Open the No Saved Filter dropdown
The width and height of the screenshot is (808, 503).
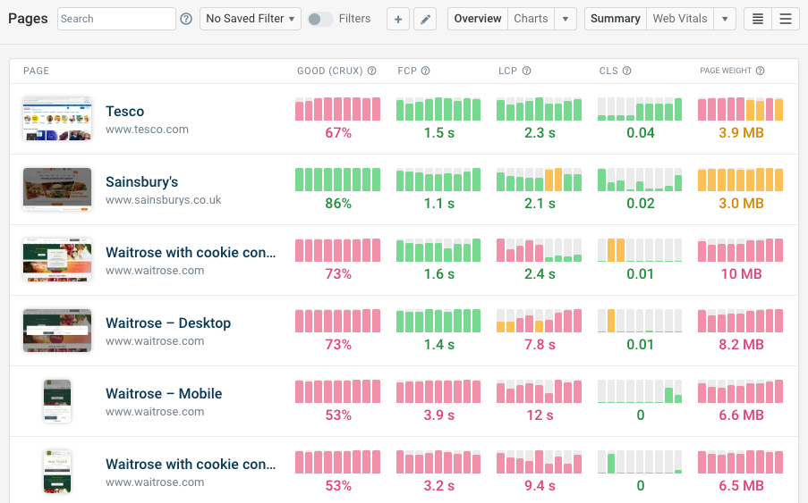(x=251, y=19)
